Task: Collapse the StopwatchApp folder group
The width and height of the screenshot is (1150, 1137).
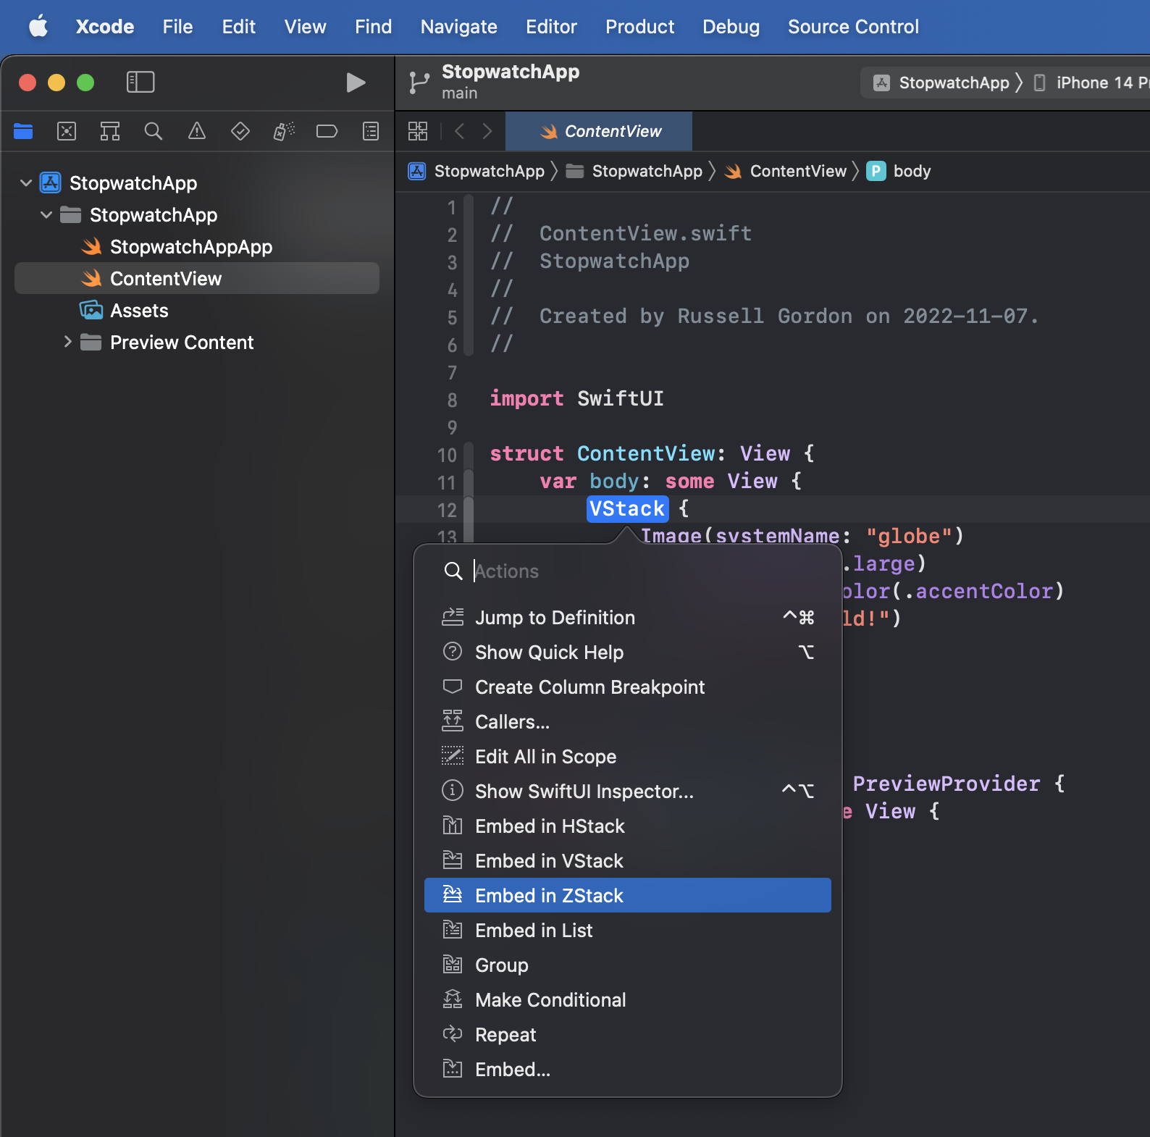Action: pyautogui.click(x=46, y=215)
